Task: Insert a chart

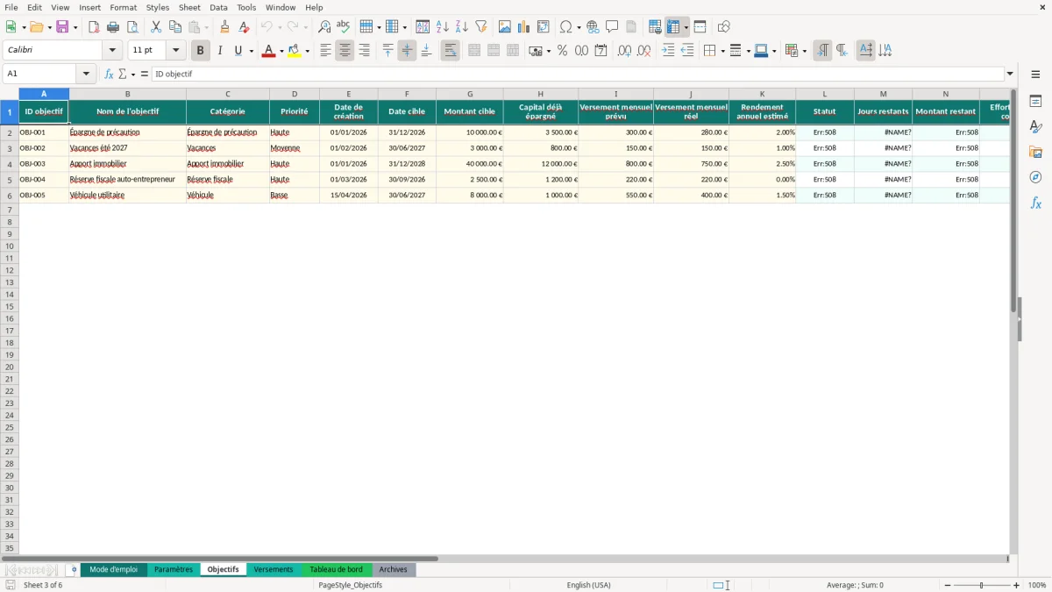Action: pyautogui.click(x=524, y=27)
